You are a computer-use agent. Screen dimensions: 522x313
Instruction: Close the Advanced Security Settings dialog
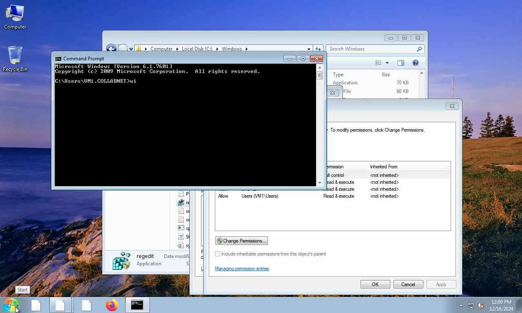[x=452, y=106]
